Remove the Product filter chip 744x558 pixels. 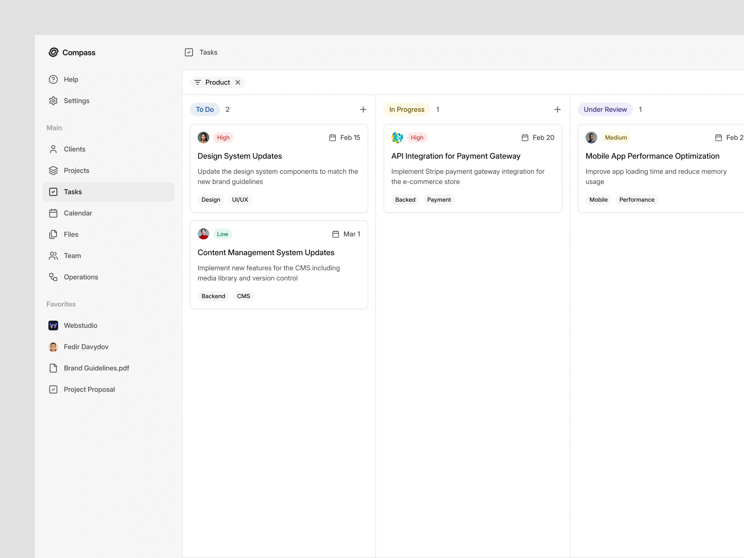(x=238, y=83)
